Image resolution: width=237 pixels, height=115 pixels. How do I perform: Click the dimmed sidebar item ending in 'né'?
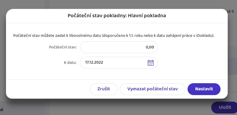[2, 109]
